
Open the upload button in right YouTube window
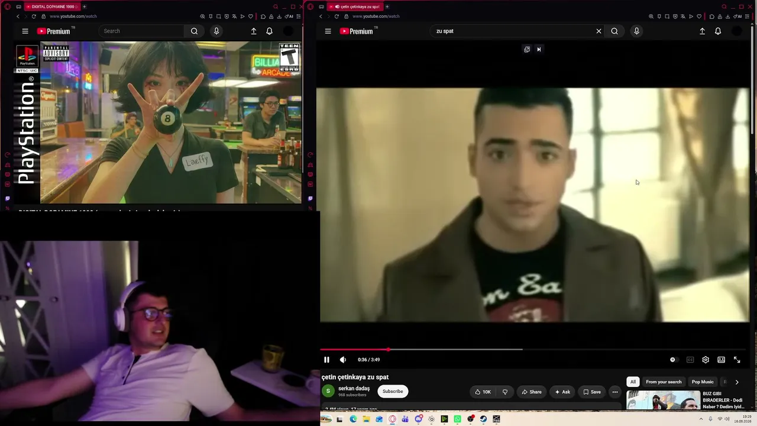tap(702, 31)
